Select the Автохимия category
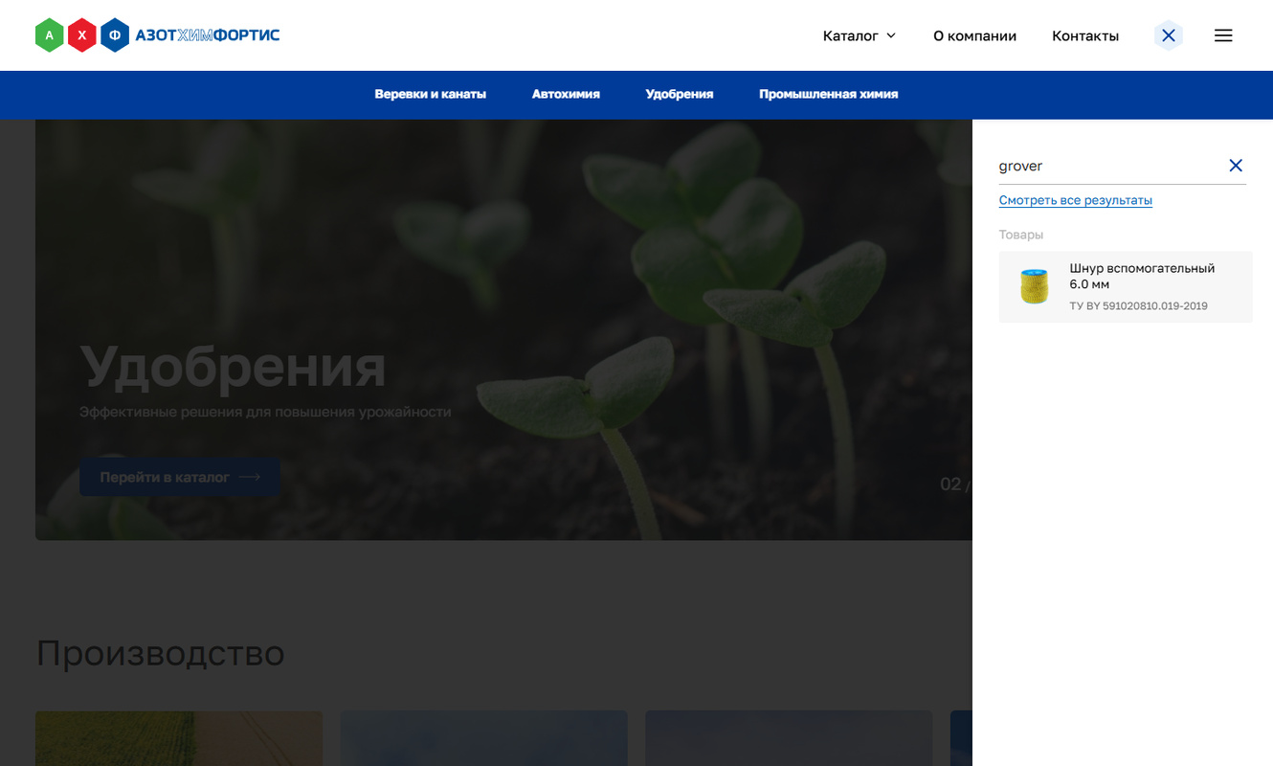 click(566, 94)
